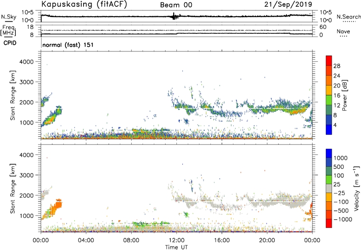Select the Freq. [MHz] axis label
The width and height of the screenshot is (361, 250).
[8, 31]
